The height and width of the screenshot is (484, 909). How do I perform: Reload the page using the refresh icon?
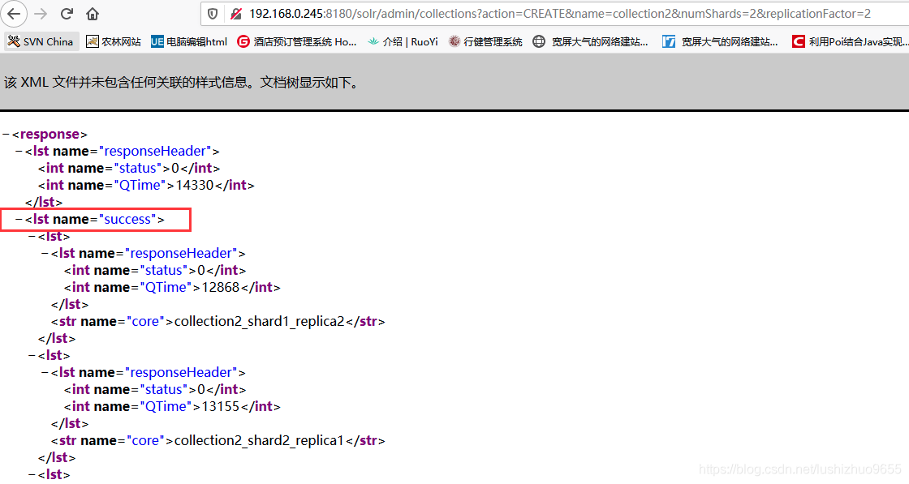[67, 13]
